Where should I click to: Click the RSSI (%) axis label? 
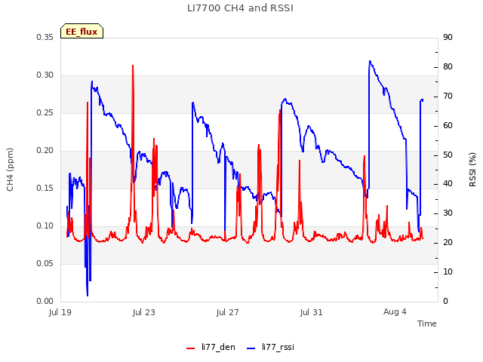pos(472,170)
